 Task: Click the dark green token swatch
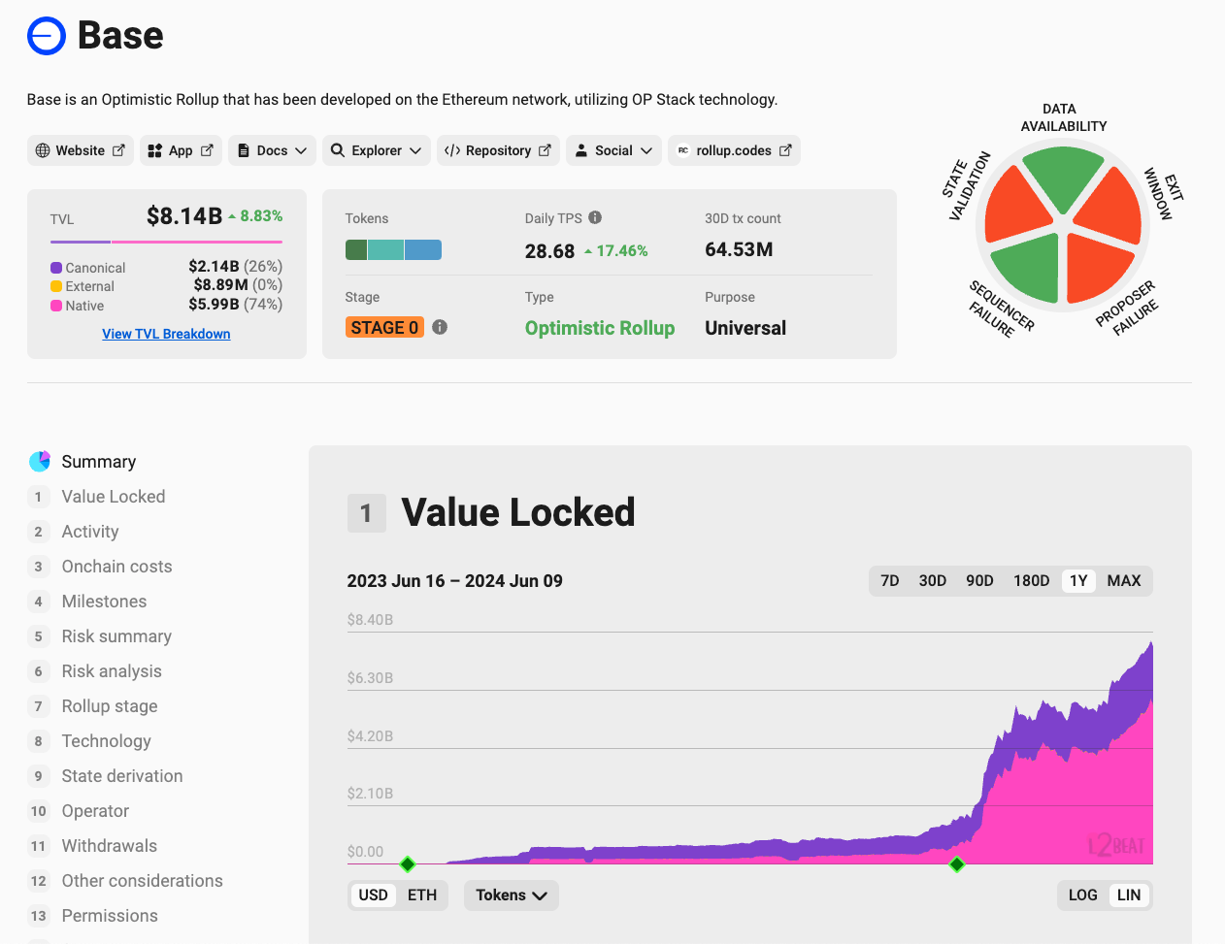click(x=356, y=249)
